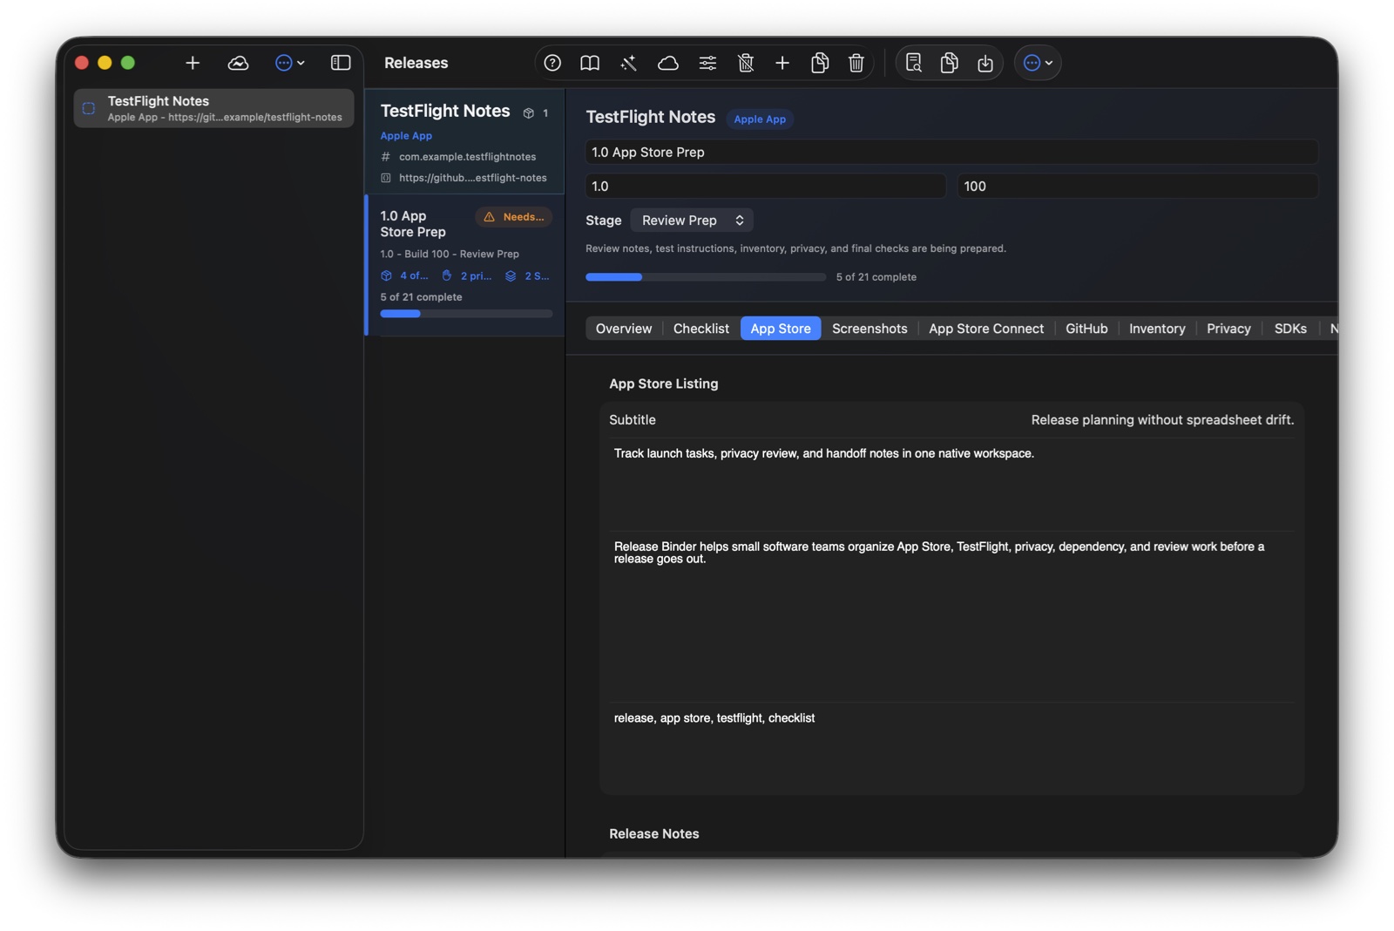The image size is (1394, 931).
Task: Switch to the Privacy tab
Action: (x=1228, y=329)
